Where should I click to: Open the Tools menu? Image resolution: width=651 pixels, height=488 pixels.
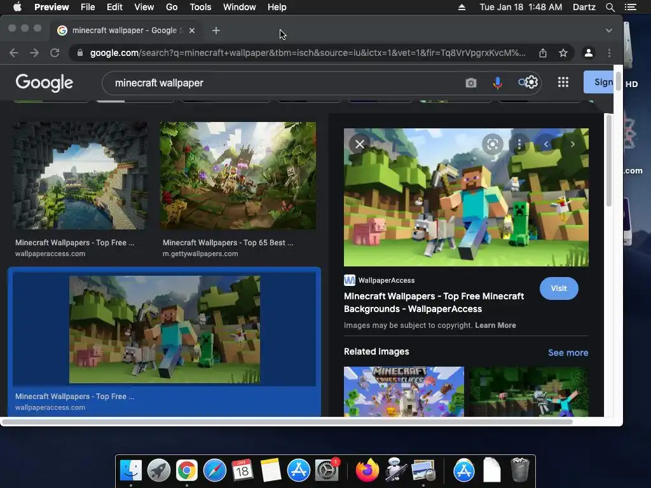click(200, 7)
